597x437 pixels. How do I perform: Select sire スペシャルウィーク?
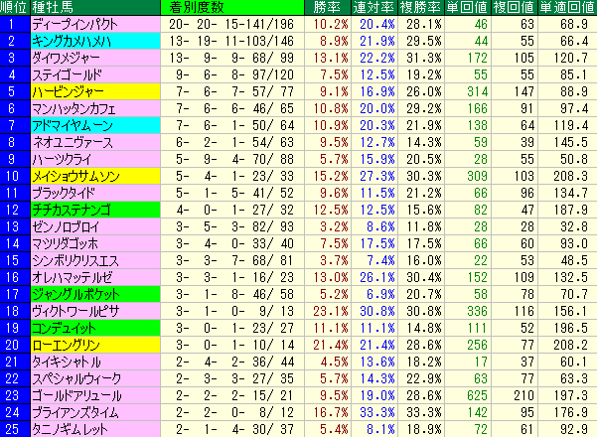pyautogui.click(x=95, y=378)
